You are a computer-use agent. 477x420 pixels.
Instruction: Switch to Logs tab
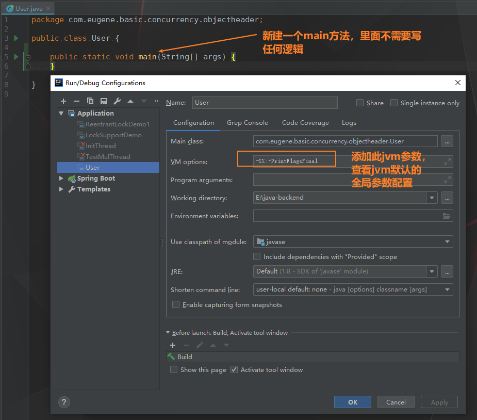(x=349, y=123)
